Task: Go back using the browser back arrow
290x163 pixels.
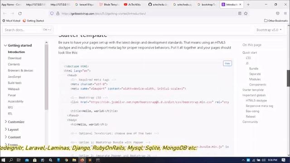Action: 5,14
